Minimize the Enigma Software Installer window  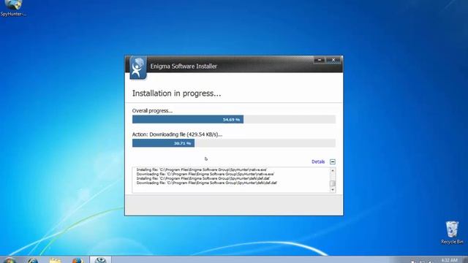point(320,60)
